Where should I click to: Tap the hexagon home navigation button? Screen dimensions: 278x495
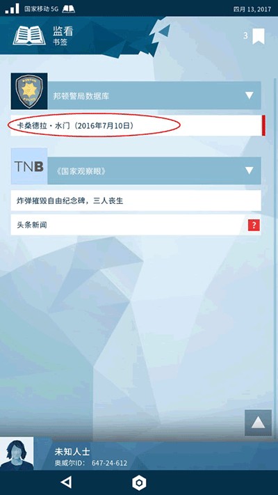pos(139,482)
